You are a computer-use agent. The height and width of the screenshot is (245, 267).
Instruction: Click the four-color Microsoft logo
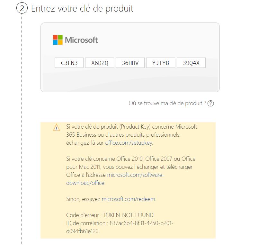58,40
